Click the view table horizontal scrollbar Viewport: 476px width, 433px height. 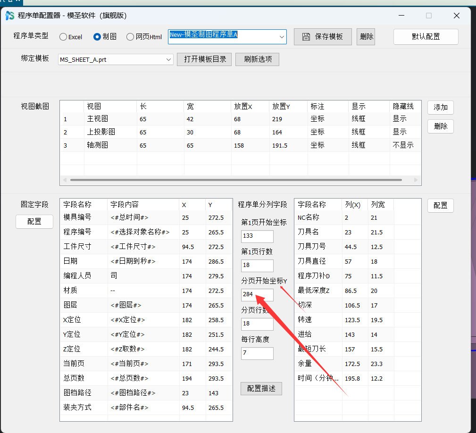[x=236, y=180]
